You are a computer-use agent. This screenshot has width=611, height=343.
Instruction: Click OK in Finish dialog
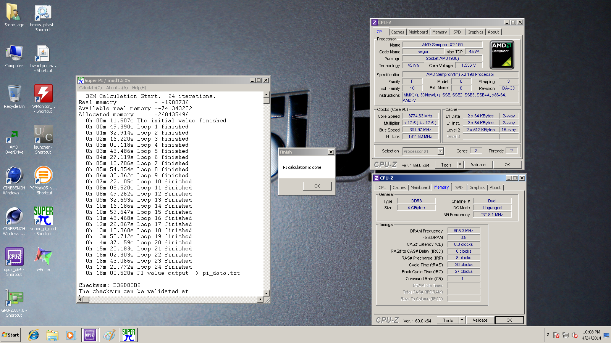(317, 186)
